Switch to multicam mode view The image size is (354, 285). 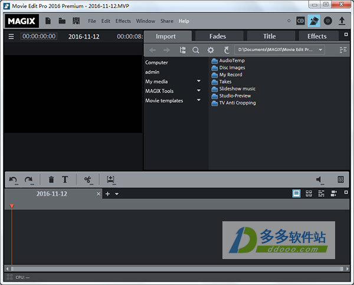point(333,194)
